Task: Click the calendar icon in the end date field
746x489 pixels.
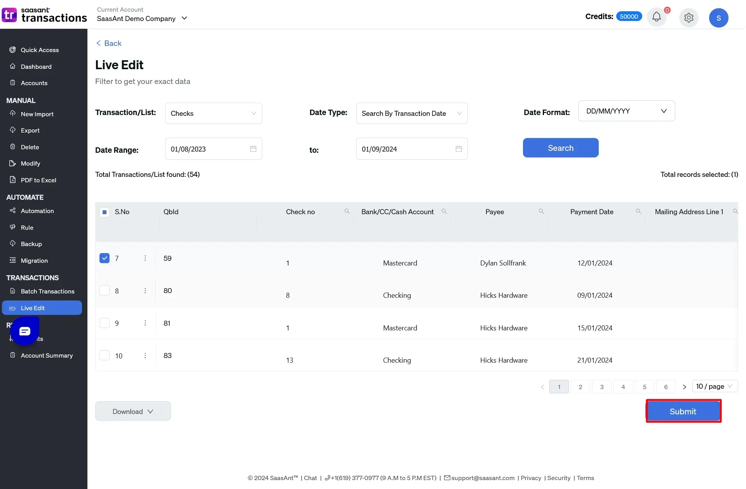Action: (x=459, y=149)
